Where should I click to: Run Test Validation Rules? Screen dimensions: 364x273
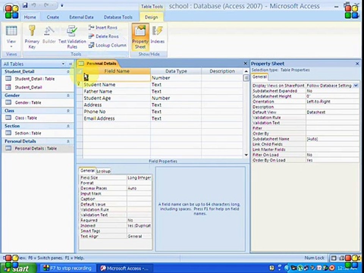point(72,37)
